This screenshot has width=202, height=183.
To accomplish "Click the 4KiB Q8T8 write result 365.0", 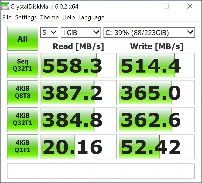I will [157, 93].
